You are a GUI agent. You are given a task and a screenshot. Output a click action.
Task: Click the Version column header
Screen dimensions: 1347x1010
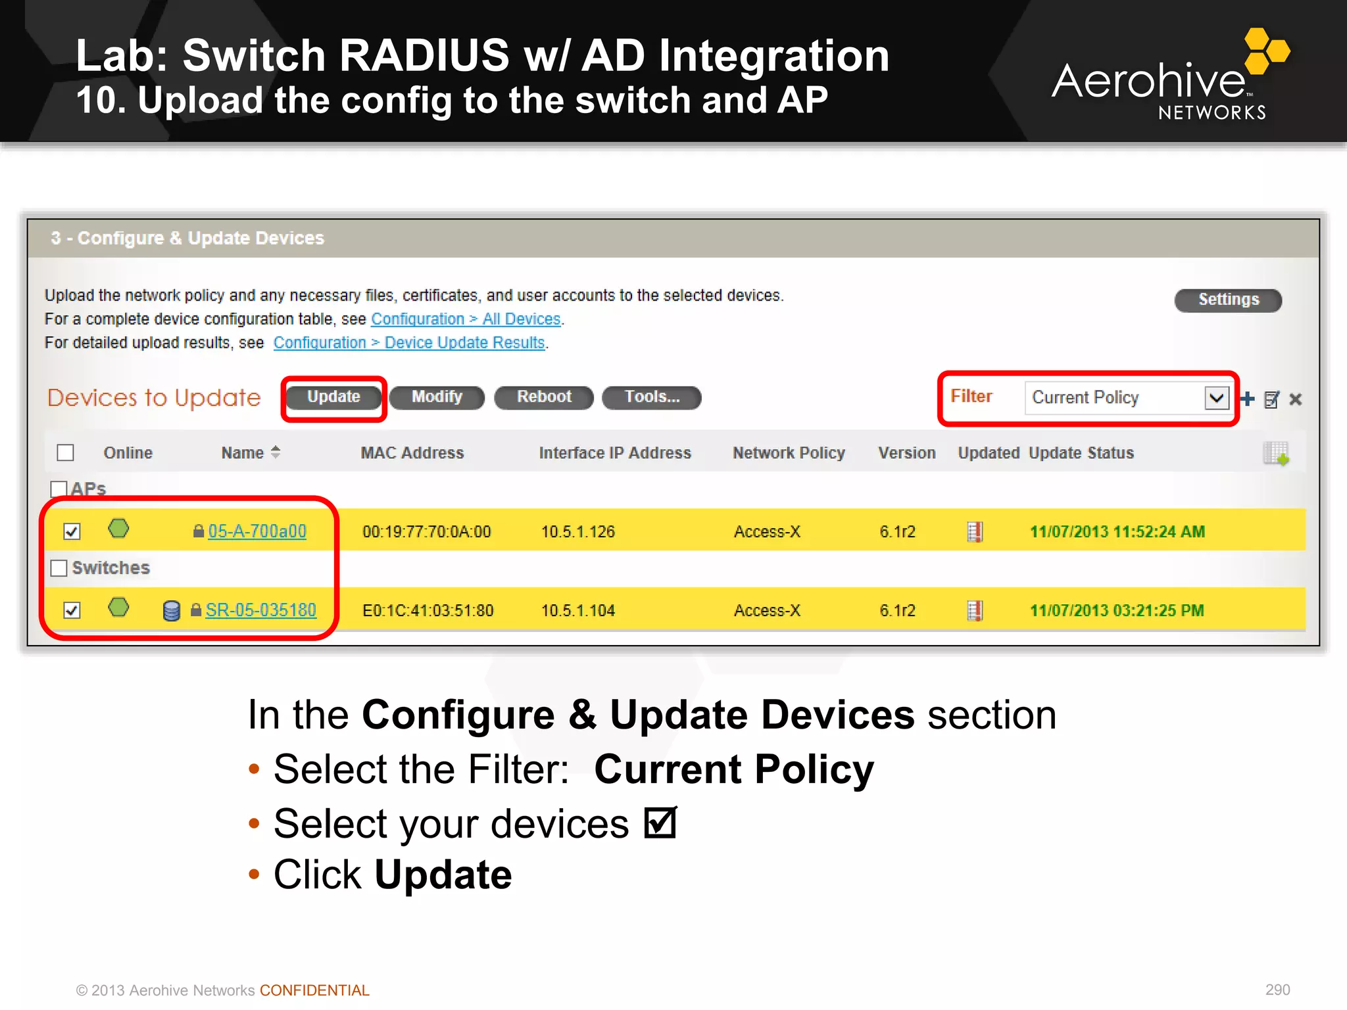tap(906, 452)
